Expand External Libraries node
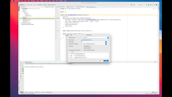The height and width of the screenshot is (97, 172). 21,23
